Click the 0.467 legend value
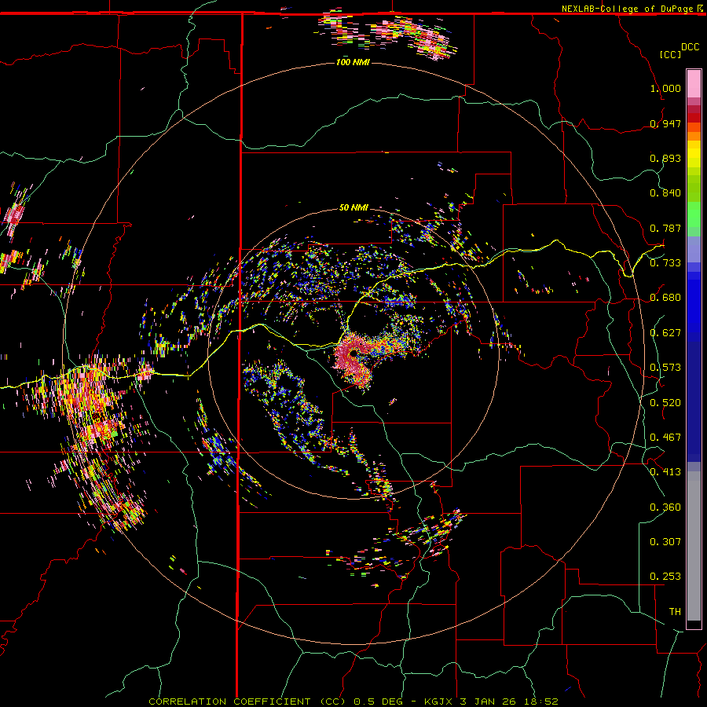Viewport: 707px width, 707px height. 665,438
